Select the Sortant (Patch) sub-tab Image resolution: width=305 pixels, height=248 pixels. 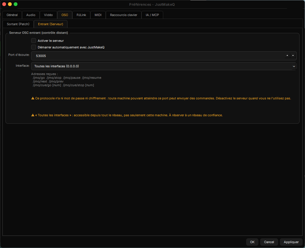click(18, 24)
